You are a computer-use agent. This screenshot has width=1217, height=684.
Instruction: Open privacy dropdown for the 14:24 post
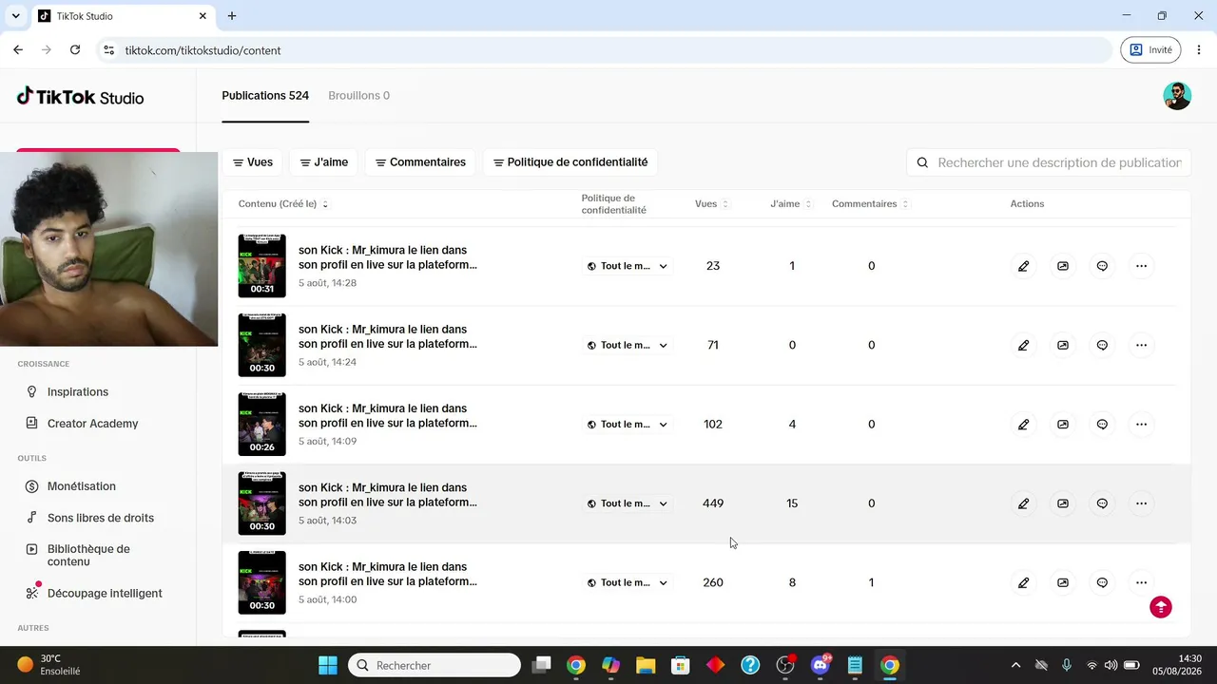(x=628, y=345)
